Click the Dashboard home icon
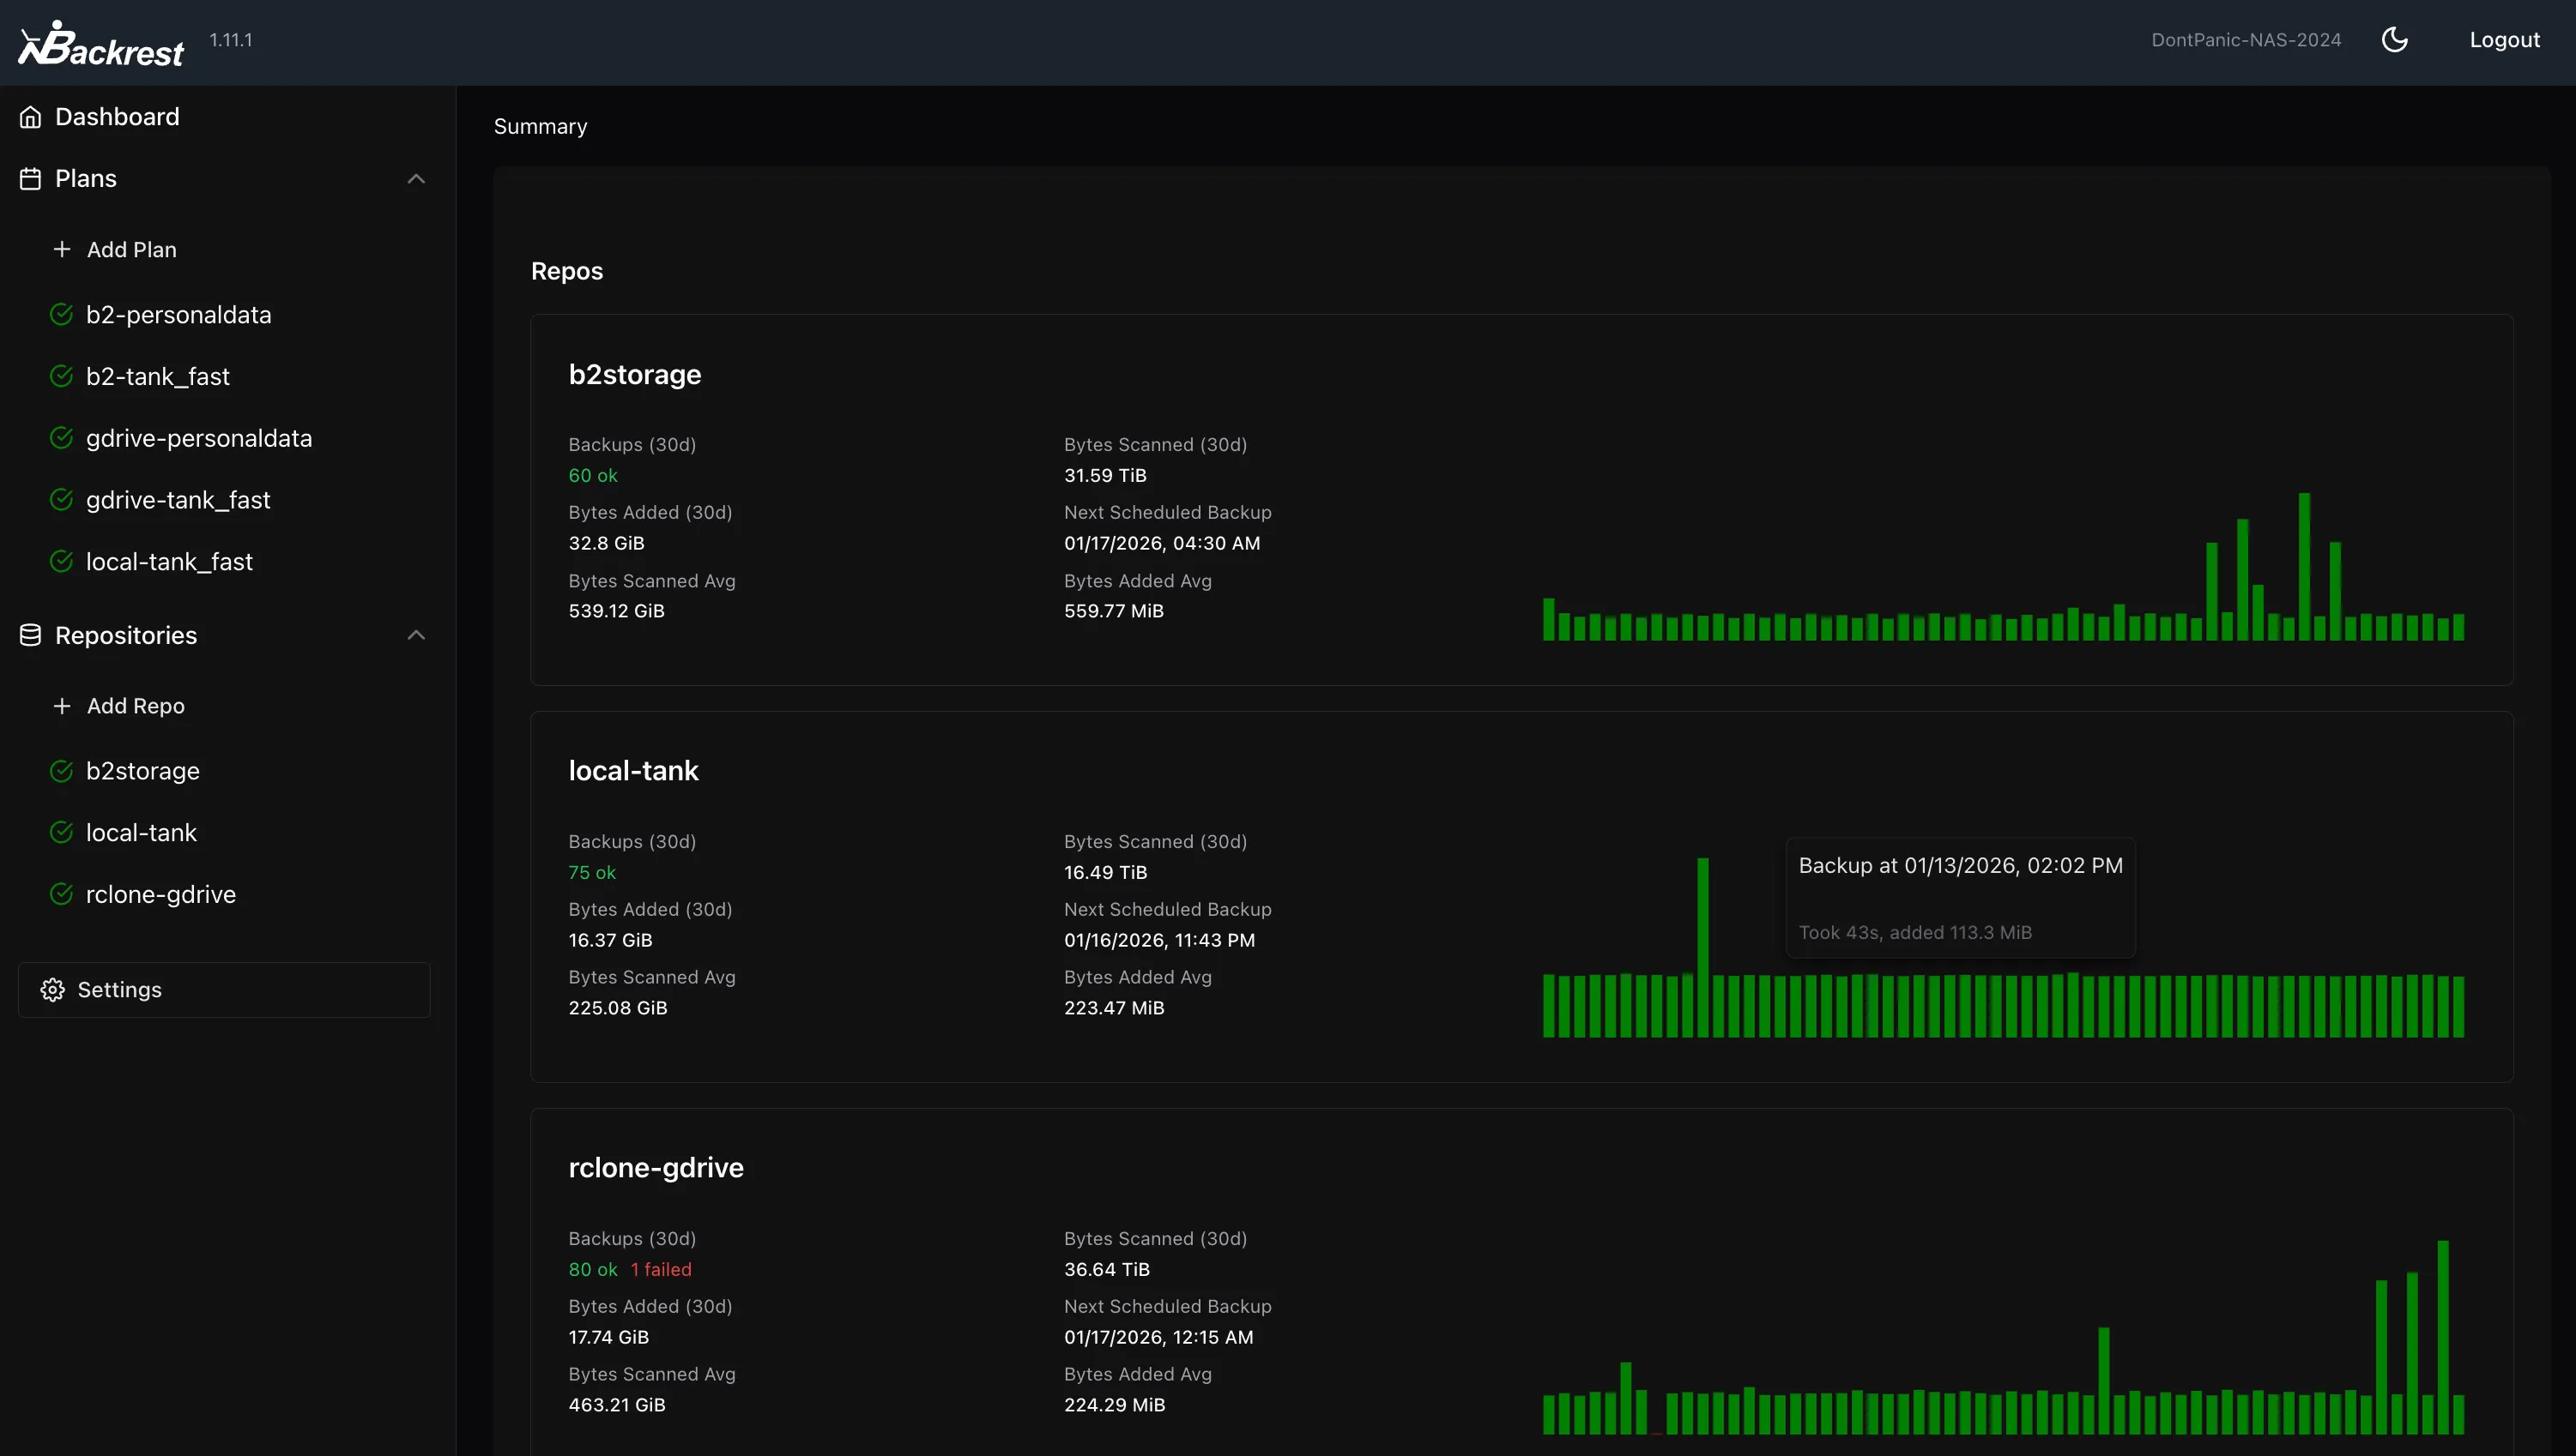 point(31,117)
